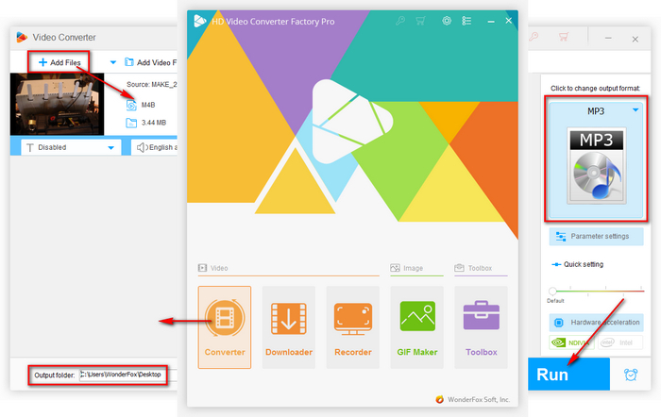
Task: Click the red key icon in right window
Action: (x=534, y=37)
